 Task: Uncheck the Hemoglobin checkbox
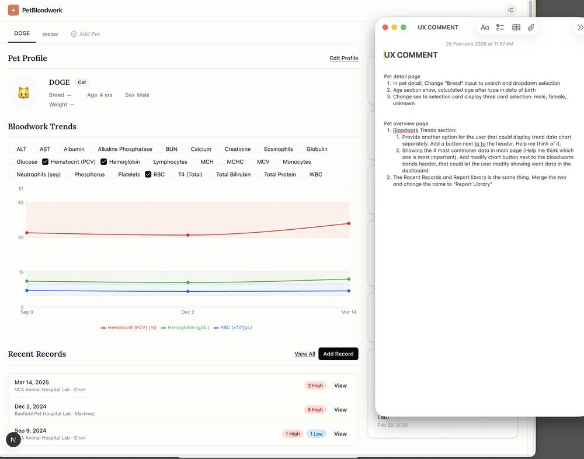click(x=103, y=162)
